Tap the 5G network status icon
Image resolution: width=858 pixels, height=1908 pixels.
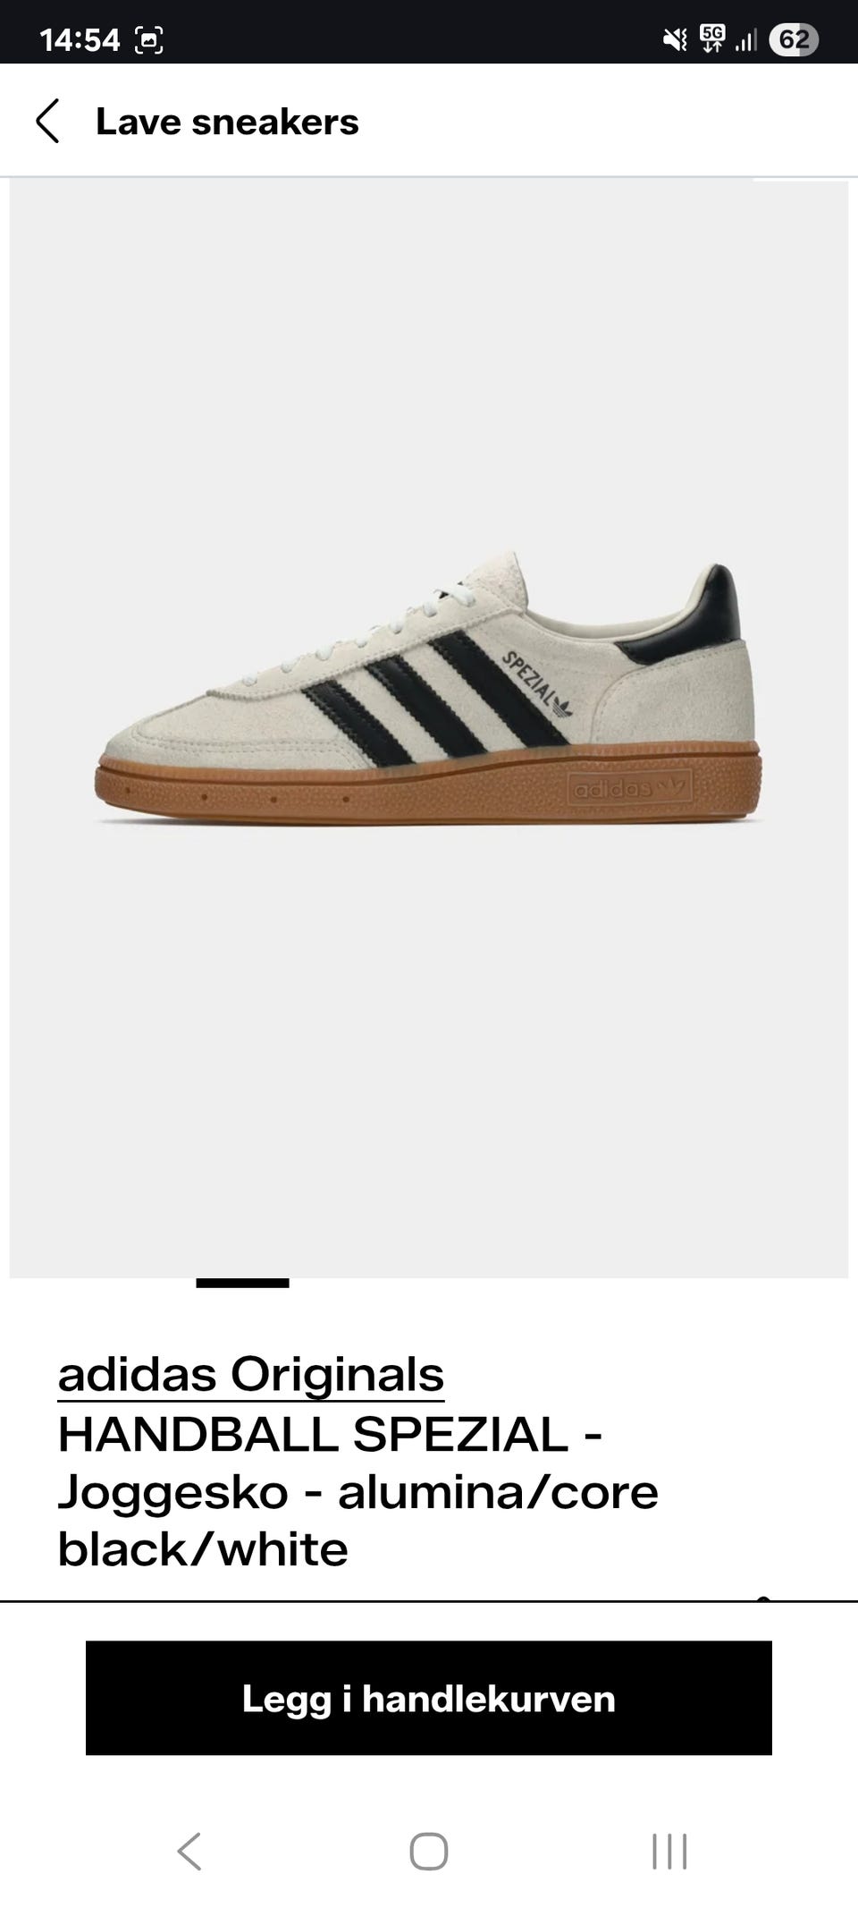pos(712,39)
